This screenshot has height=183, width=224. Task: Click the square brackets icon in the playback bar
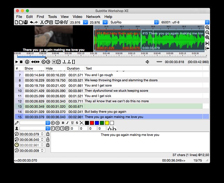point(73,62)
